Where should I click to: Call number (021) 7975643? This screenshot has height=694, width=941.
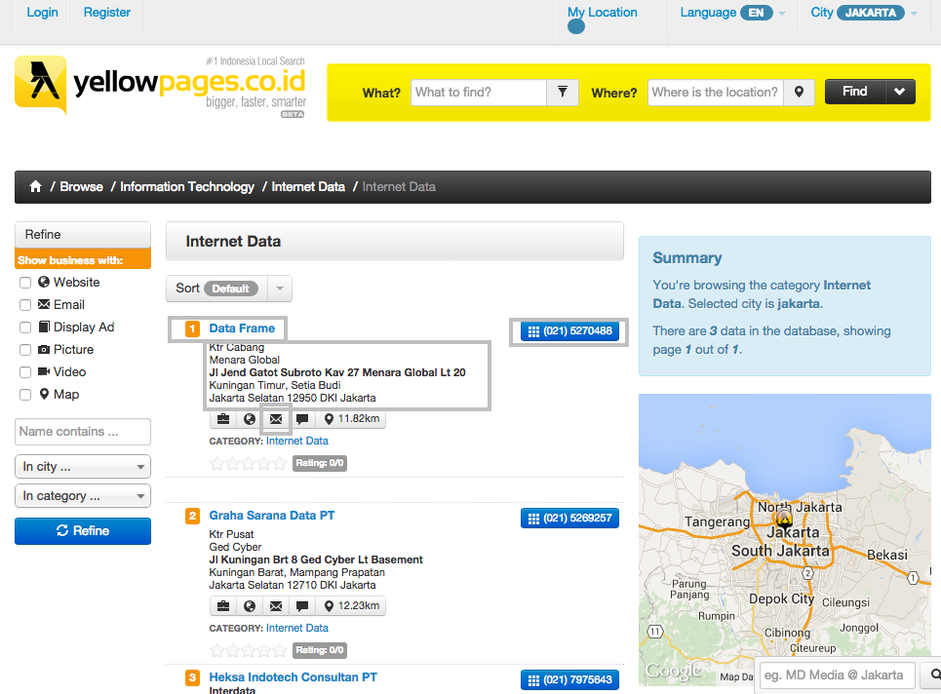point(569,680)
